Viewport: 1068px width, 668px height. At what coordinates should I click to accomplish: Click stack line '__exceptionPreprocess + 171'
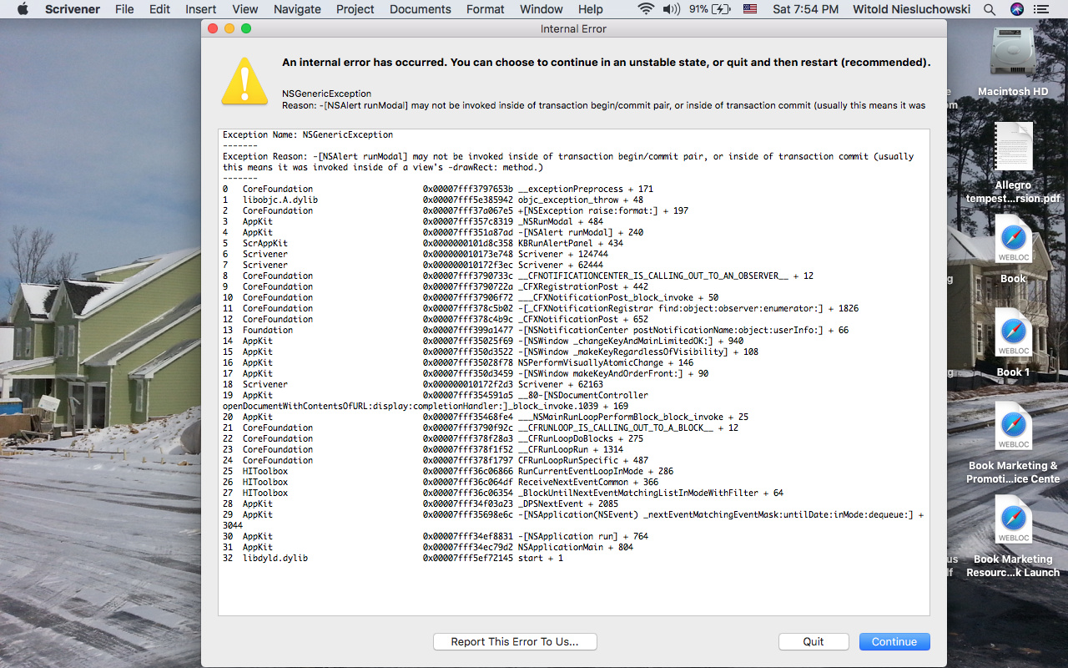(x=586, y=189)
